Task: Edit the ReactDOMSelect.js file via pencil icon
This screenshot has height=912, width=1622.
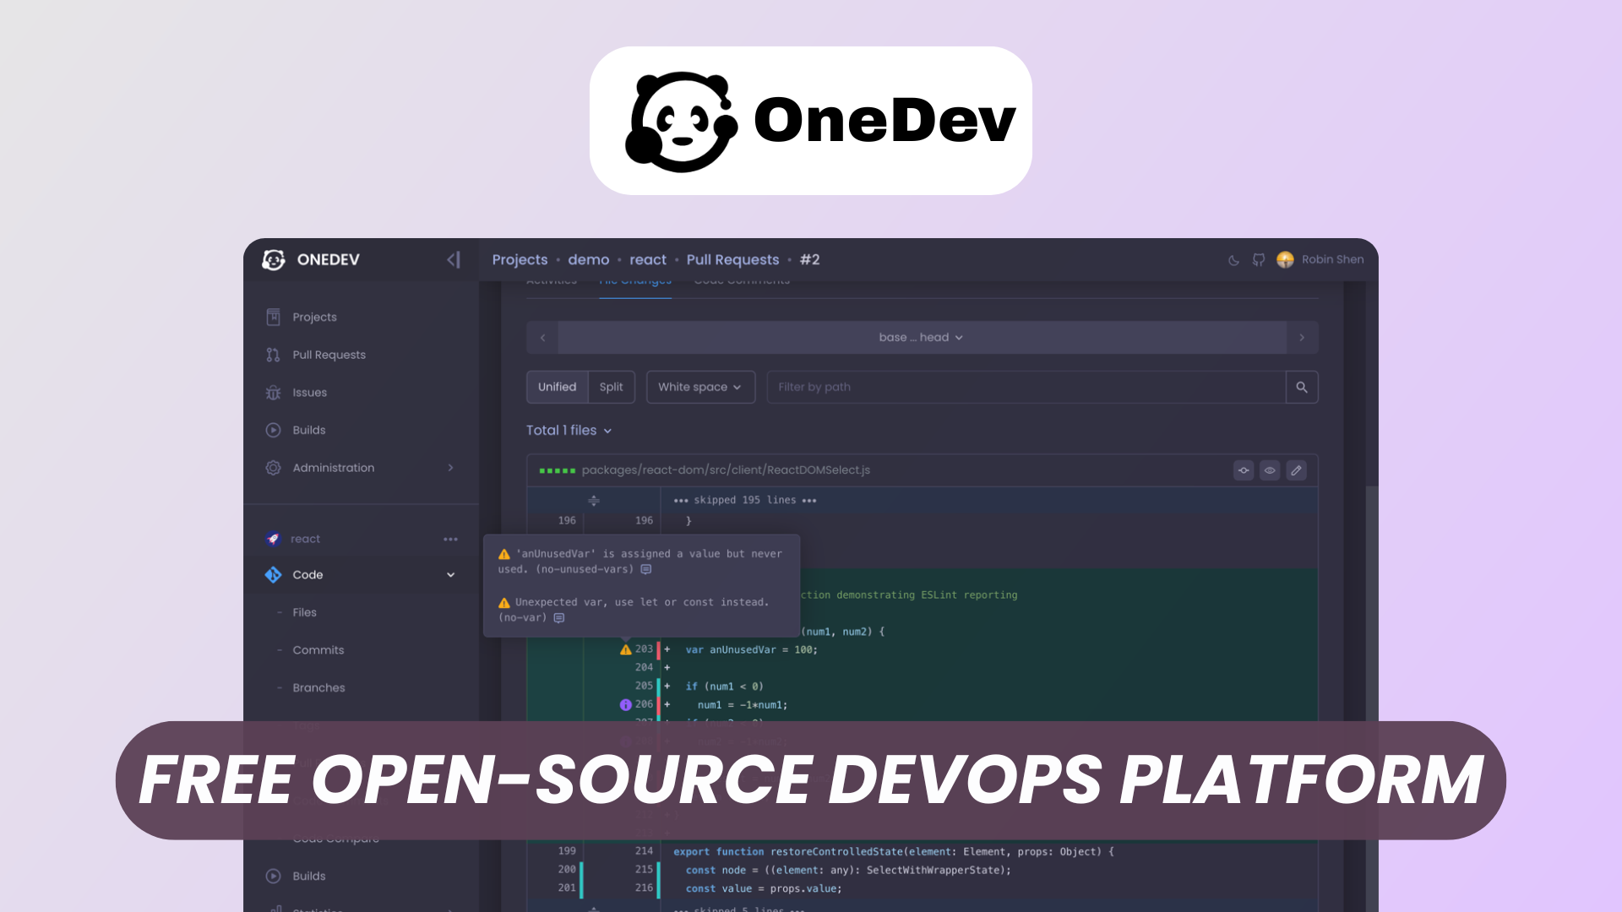Action: click(1297, 470)
